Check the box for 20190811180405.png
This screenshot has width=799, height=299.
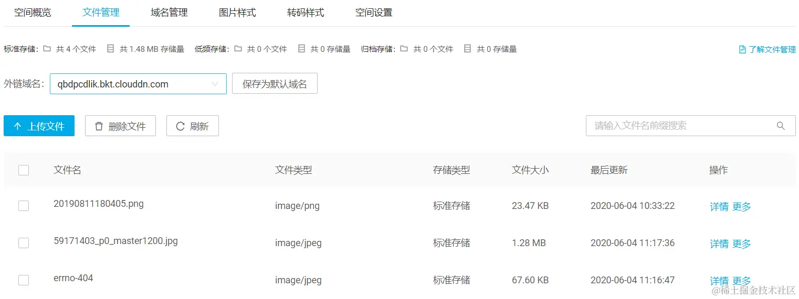24,206
